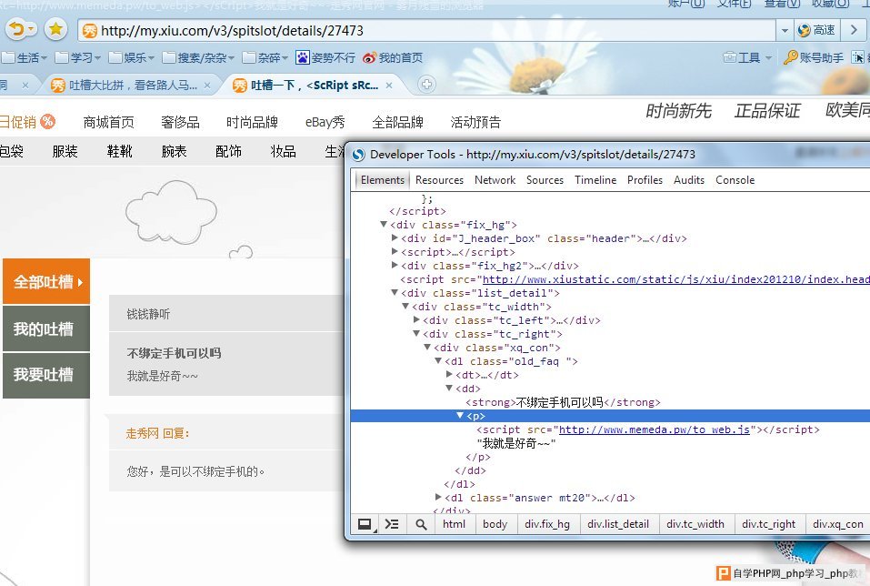
Task: Open the 妆品 category
Action: pyautogui.click(x=283, y=151)
